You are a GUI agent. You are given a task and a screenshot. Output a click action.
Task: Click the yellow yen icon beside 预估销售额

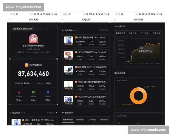click(x=26, y=65)
